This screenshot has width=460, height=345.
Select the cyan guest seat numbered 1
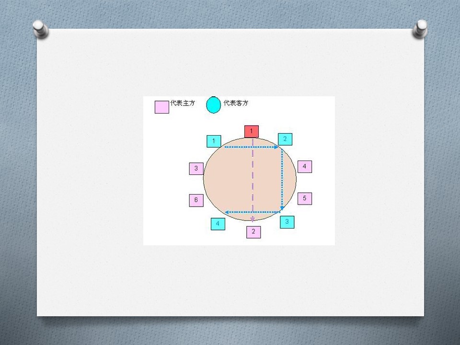214,141
